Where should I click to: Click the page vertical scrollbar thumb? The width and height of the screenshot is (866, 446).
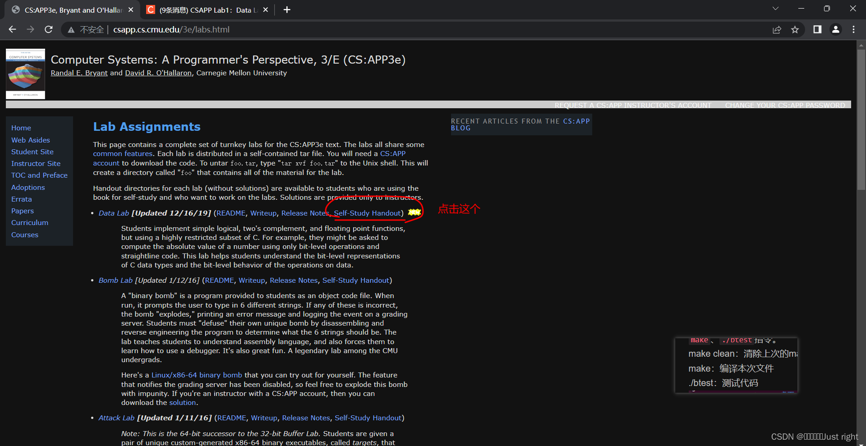861,120
